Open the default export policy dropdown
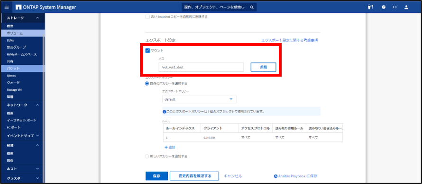This screenshot has height=184, width=422. point(199,99)
